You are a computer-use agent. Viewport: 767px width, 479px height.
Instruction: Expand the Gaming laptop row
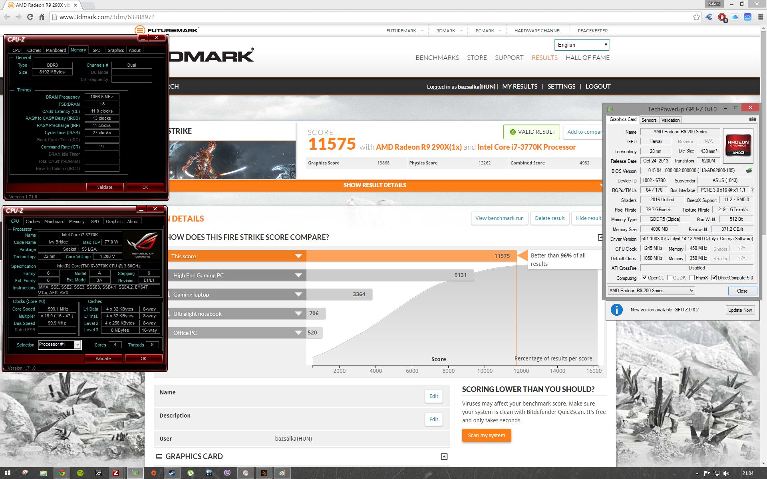click(298, 295)
